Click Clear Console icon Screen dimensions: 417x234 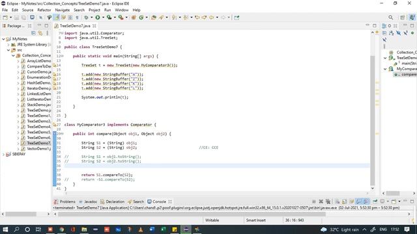(x=338, y=201)
